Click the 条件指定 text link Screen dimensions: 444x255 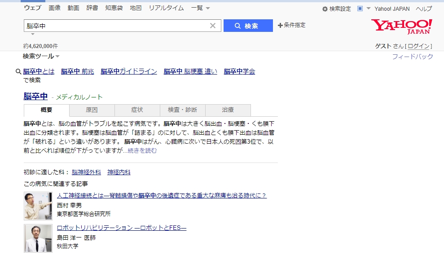tap(295, 25)
